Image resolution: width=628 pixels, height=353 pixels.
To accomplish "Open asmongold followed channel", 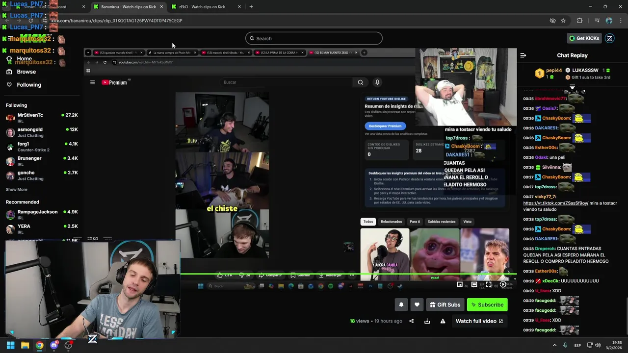I will click(x=42, y=132).
